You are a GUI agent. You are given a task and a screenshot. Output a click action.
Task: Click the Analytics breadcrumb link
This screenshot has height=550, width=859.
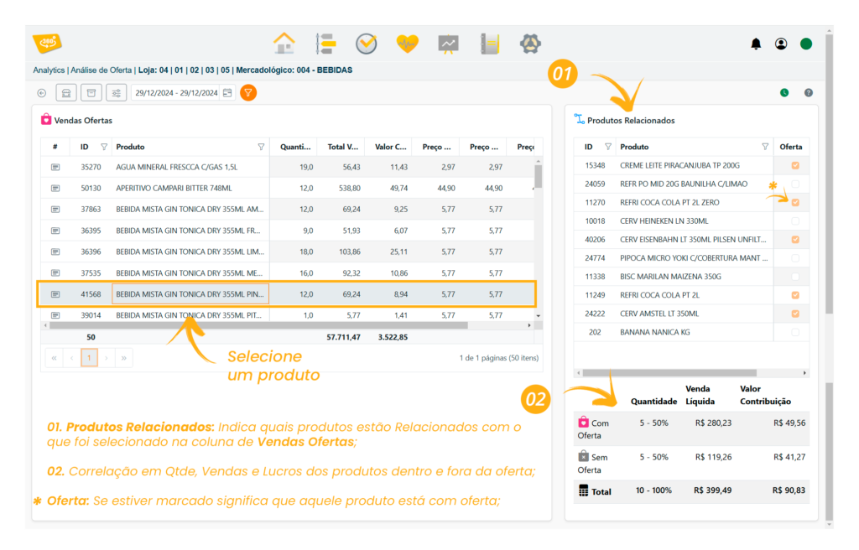coord(49,70)
